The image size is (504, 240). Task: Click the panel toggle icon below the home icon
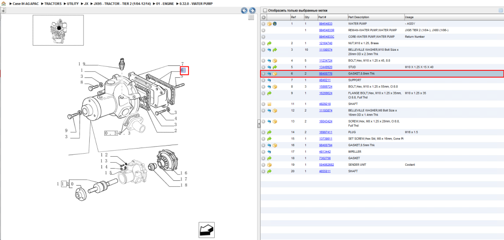click(x=3, y=10)
